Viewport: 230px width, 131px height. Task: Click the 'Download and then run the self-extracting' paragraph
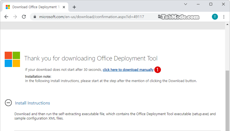tap(115, 116)
